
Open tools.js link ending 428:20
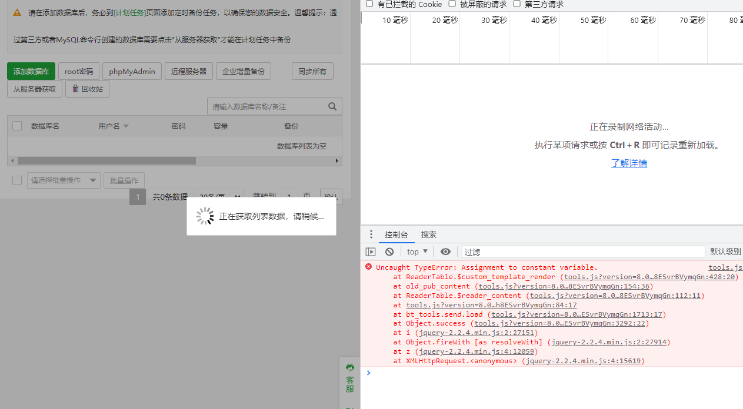(x=649, y=277)
